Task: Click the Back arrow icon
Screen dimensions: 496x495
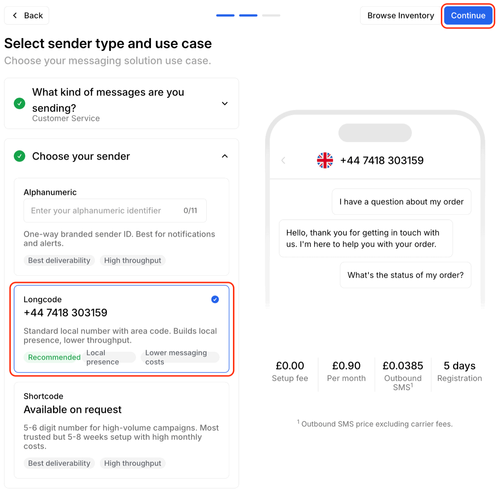Action: [15, 16]
